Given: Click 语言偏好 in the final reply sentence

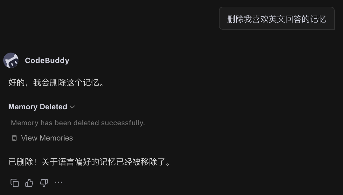Looking at the screenshot, I should [74, 162].
